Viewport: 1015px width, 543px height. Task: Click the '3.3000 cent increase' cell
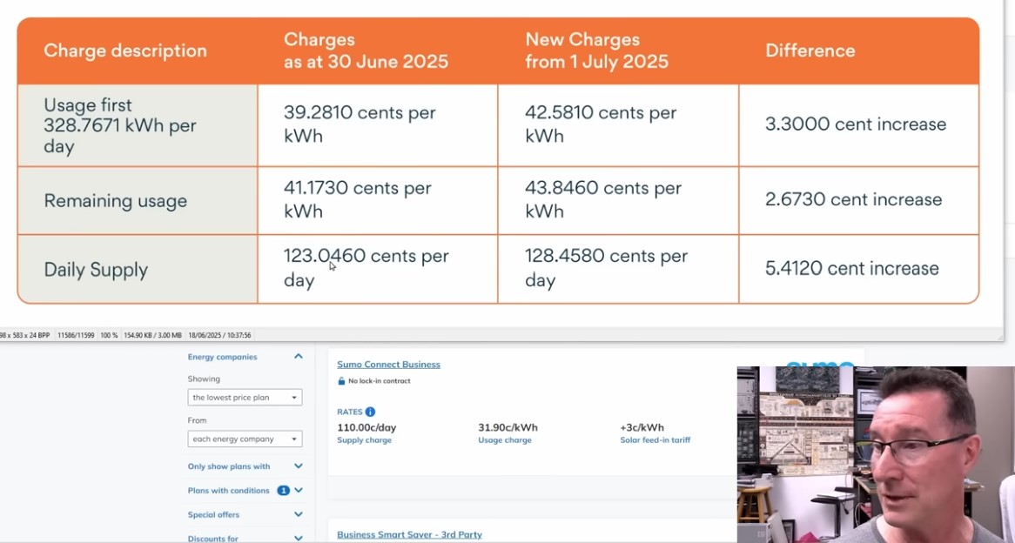[858, 125]
